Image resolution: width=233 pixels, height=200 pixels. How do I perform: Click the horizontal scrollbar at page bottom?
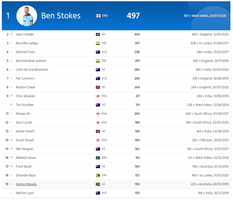point(116,198)
